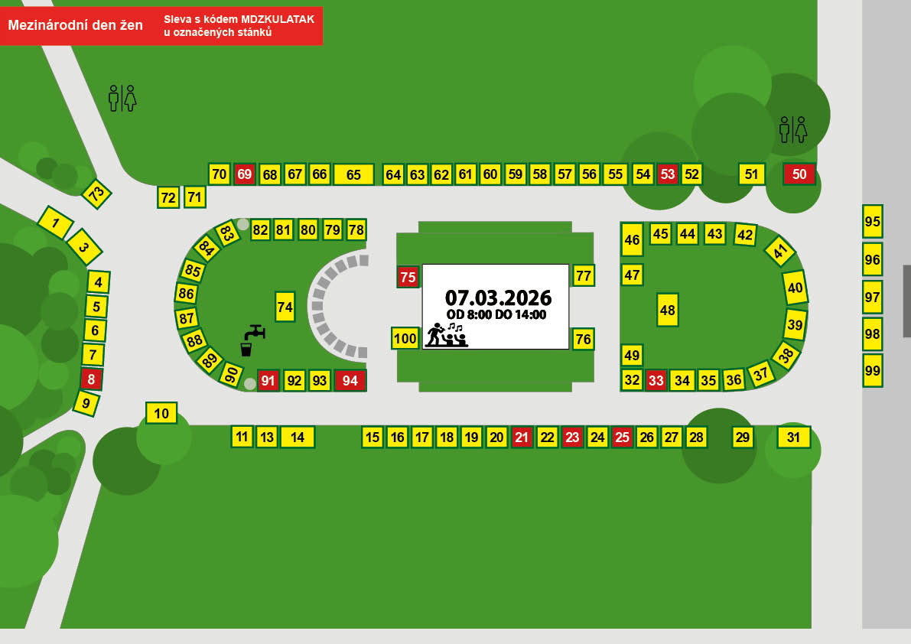This screenshot has height=644, width=911.
Task: Click the Mezinárodní den žen banner title
Action: 76,25
